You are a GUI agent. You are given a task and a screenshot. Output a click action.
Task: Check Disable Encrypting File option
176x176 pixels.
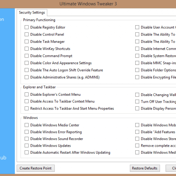tap(137, 77)
